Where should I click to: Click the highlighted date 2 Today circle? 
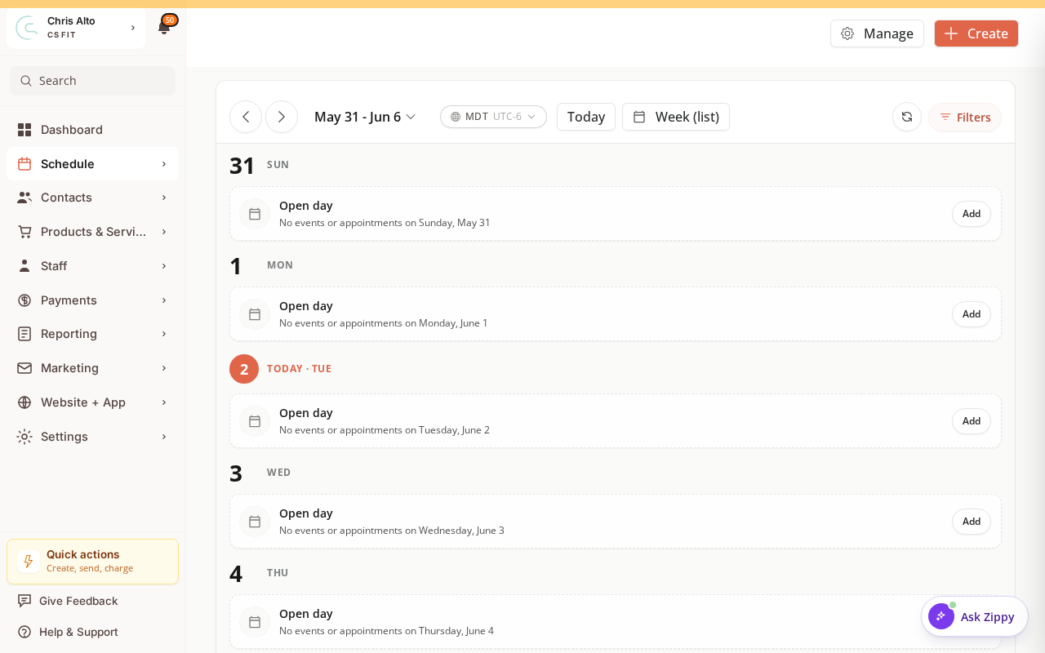click(x=244, y=369)
